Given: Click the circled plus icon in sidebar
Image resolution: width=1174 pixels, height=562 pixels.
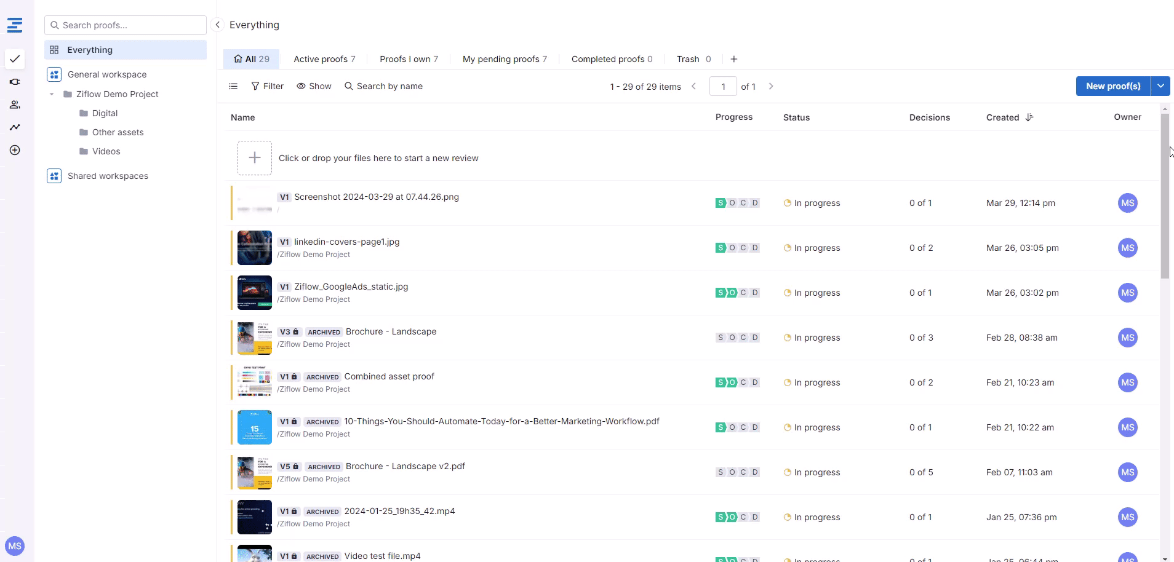Looking at the screenshot, I should (15, 150).
